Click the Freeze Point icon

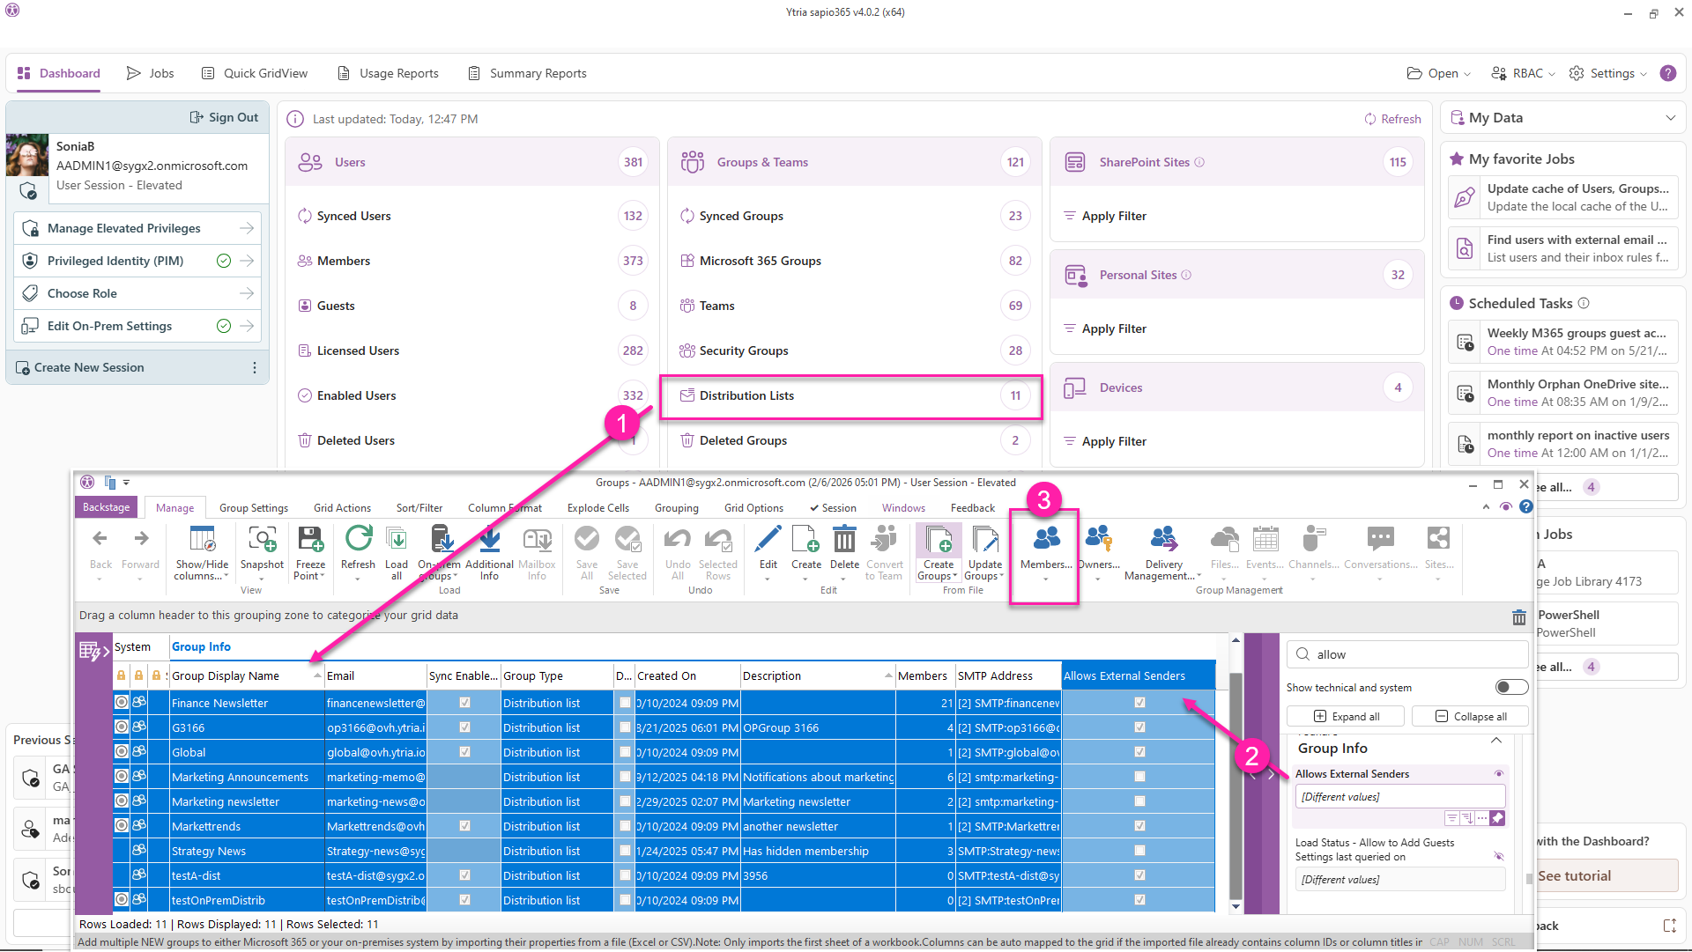310,540
